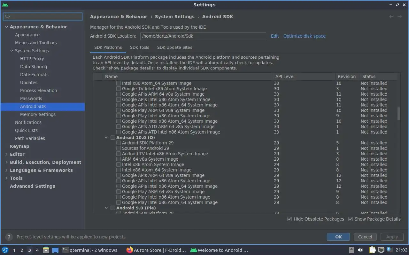
Task: Open the clipboard tray icon
Action: click(372, 250)
